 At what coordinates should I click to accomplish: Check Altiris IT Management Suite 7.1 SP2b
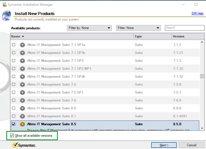coord(14,77)
